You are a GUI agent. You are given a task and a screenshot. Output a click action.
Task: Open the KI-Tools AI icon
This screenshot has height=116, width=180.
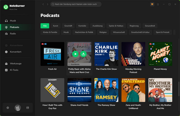click(x=6, y=70)
